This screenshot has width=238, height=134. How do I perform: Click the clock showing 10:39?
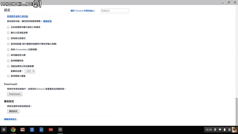(208, 130)
